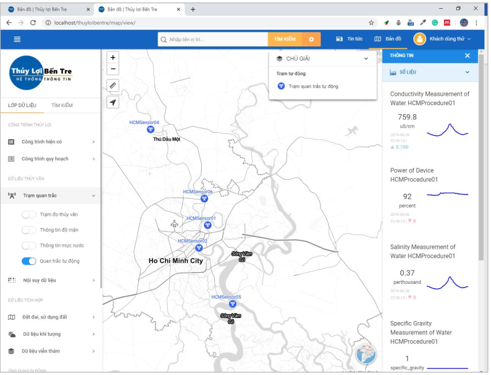The height and width of the screenshot is (375, 491).
Task: Click HCMSensor04 station marker
Action: pos(151,129)
